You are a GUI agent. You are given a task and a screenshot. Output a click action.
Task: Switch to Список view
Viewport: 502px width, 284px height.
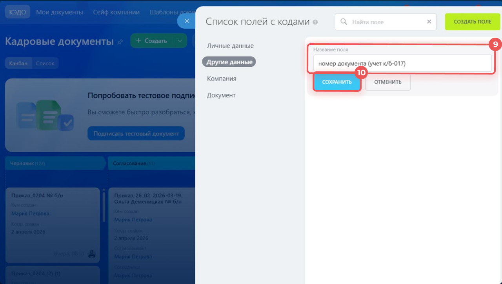[x=45, y=63]
